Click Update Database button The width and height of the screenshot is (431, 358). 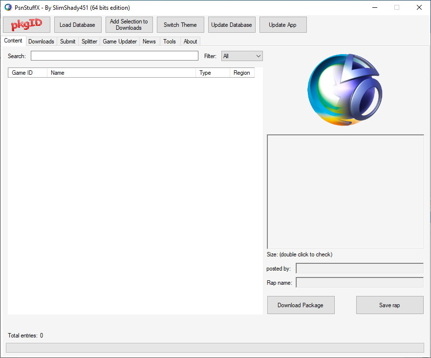point(232,25)
